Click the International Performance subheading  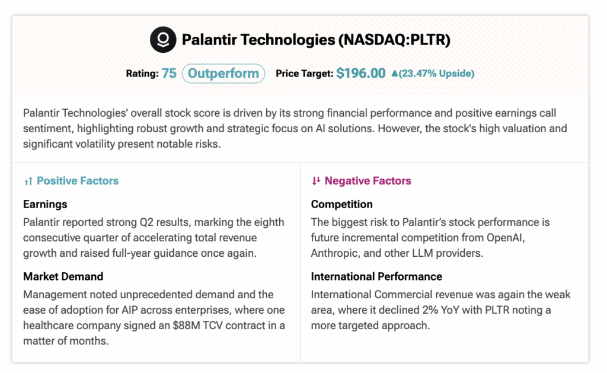376,276
